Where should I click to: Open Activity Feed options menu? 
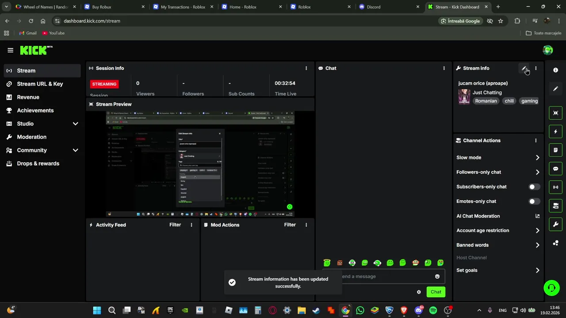191,225
